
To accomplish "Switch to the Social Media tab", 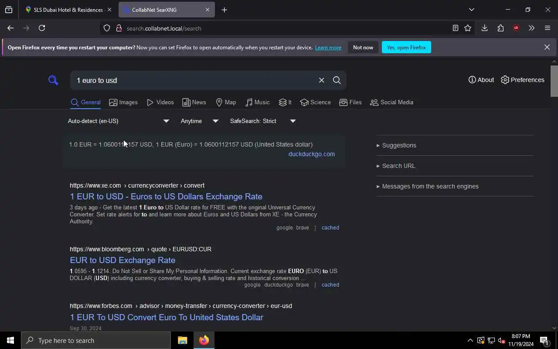I will click(x=391, y=103).
